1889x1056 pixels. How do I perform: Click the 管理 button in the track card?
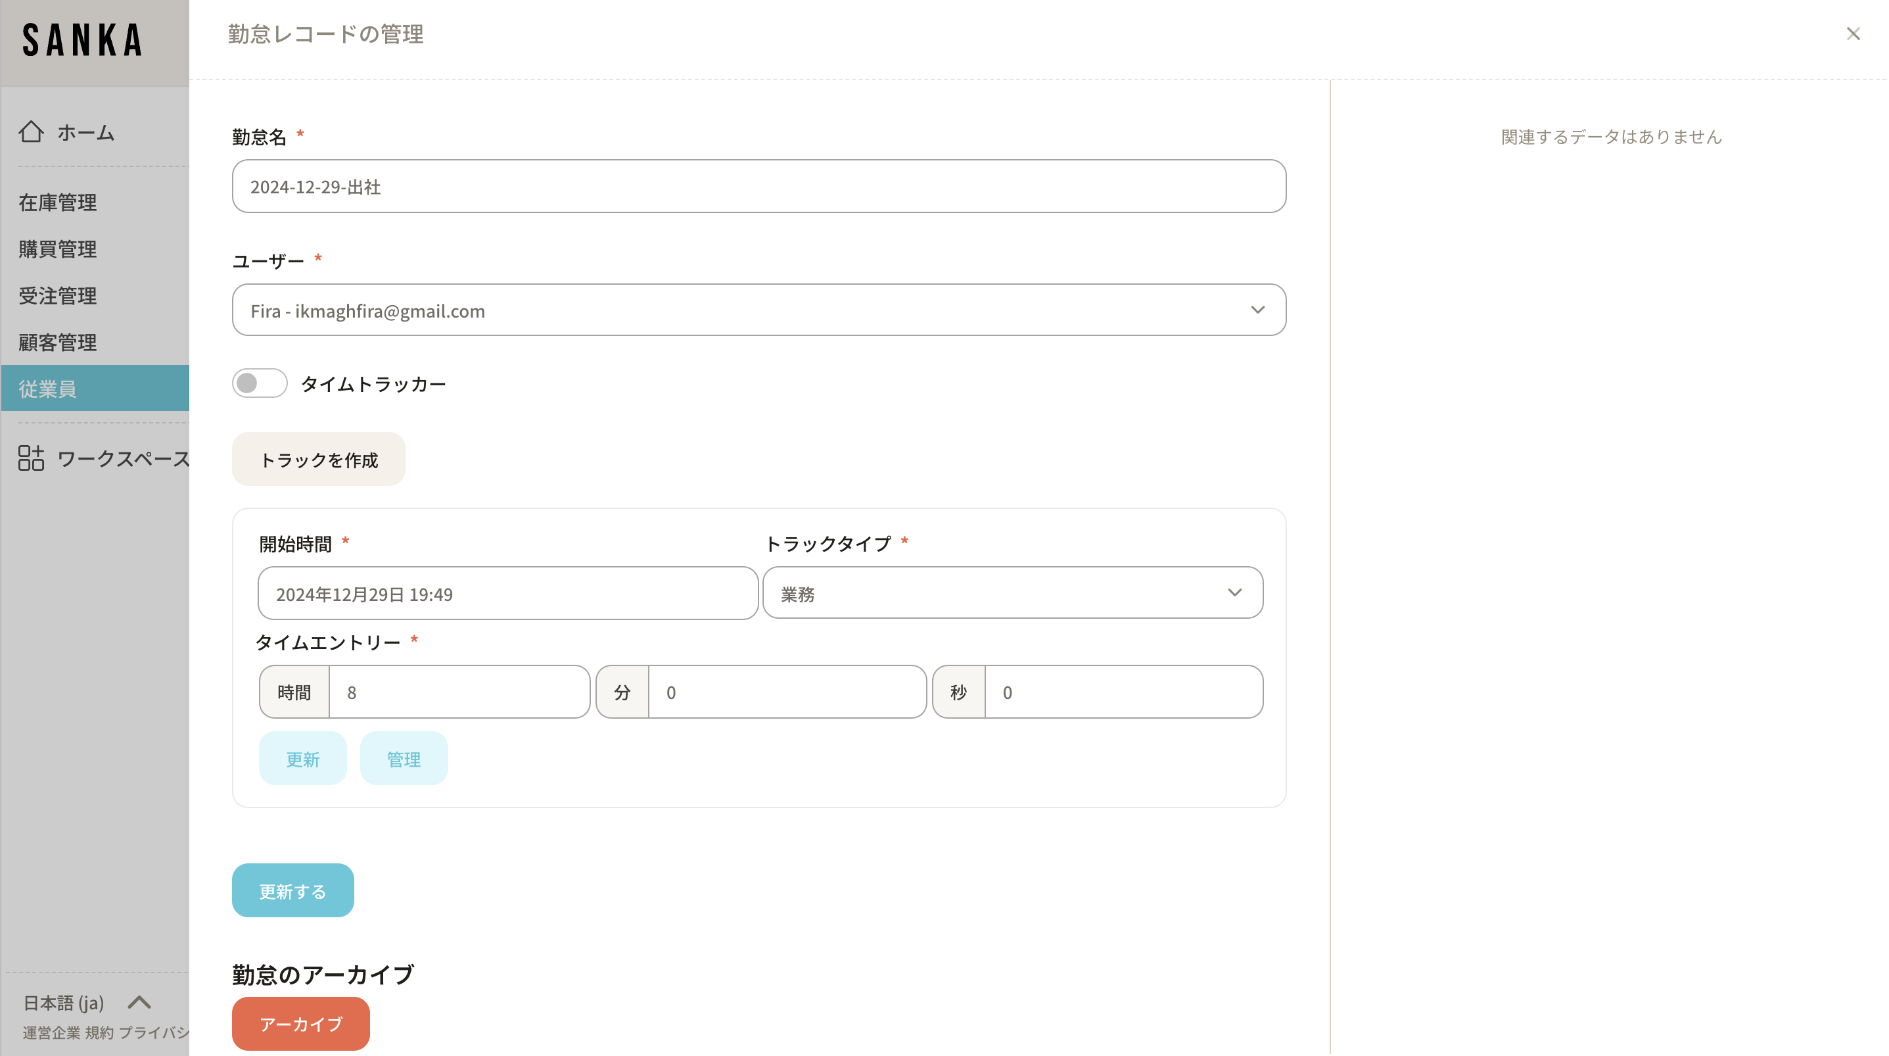[404, 759]
